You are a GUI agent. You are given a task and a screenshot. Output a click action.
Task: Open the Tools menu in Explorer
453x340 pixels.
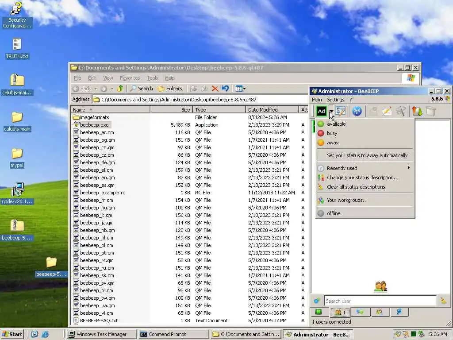(x=152, y=78)
